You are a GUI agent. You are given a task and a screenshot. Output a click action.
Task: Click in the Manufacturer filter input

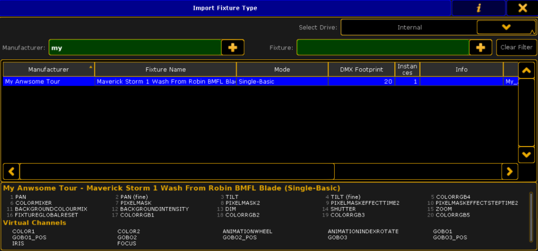tap(135, 47)
